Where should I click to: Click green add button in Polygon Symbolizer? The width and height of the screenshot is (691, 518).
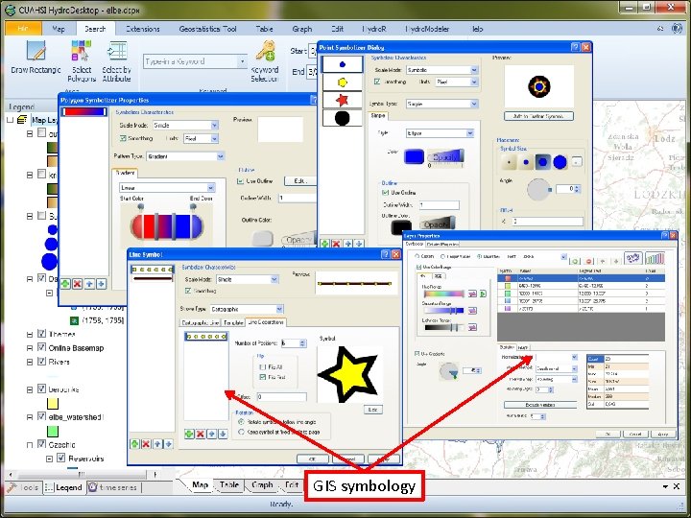click(x=65, y=284)
